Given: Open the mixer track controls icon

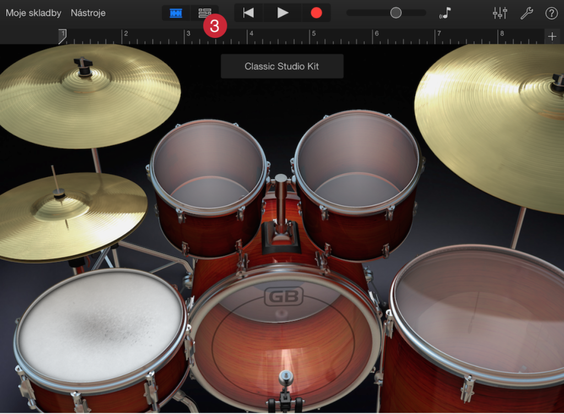Looking at the screenshot, I should [x=500, y=13].
